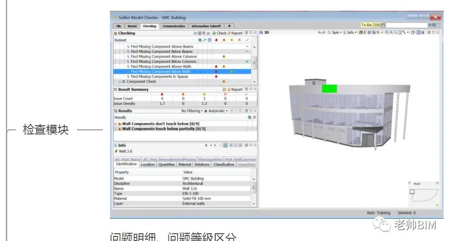This screenshot has height=241, width=451.
Task: Click zoom in magnifier in 3D toolbar
Action: click(x=391, y=32)
